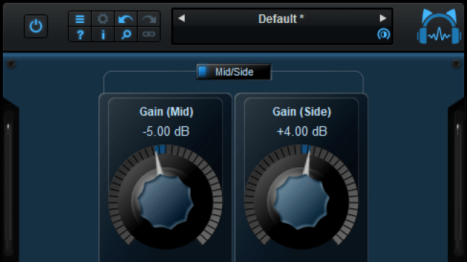Screen dimensions: 467x262
Task: Select the +4.00 dB Side gain value
Action: point(302,131)
